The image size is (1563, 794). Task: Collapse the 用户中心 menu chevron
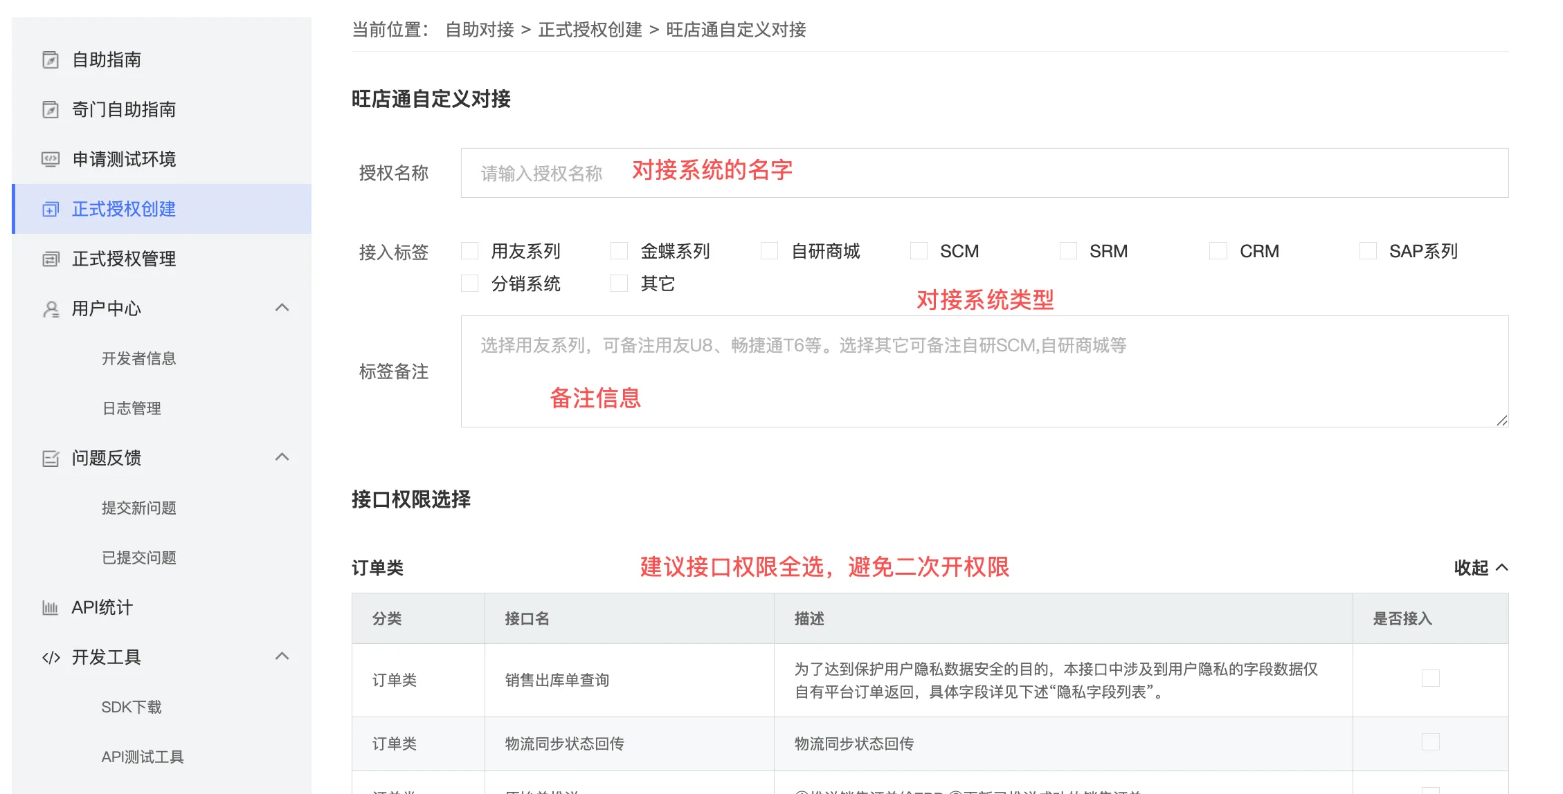pyautogui.click(x=282, y=308)
